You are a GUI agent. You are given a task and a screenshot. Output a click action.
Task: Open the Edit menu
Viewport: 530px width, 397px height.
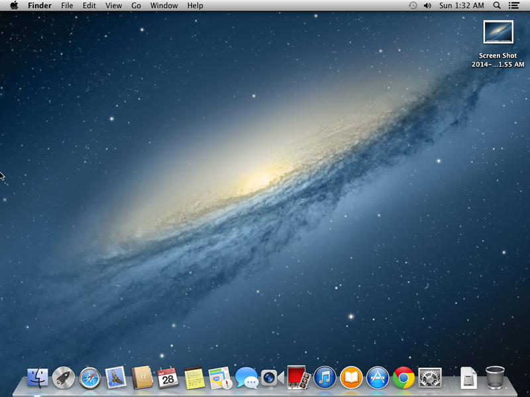(x=89, y=5)
